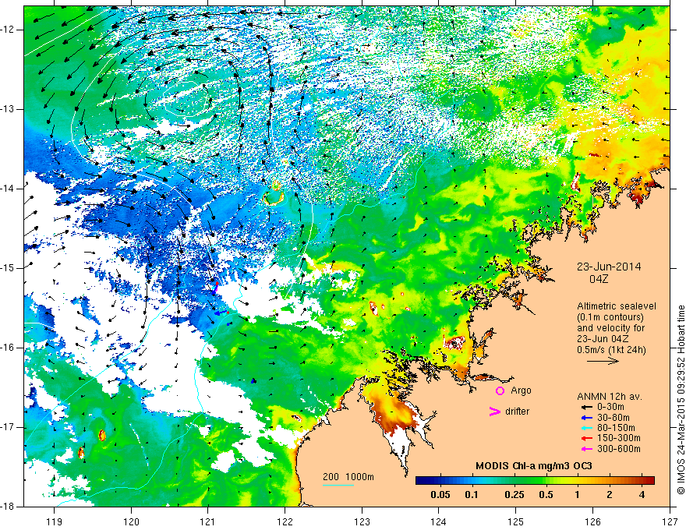This screenshot has height=530, width=686.
Task: Click the Chl-a colorbar scale
Action: [x=535, y=481]
